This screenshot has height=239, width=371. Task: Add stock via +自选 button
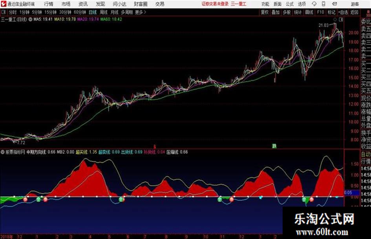[x=343, y=12]
